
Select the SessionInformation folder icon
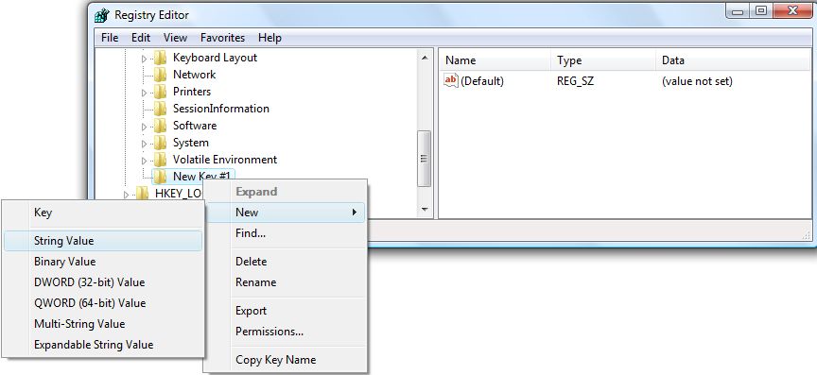coord(160,109)
